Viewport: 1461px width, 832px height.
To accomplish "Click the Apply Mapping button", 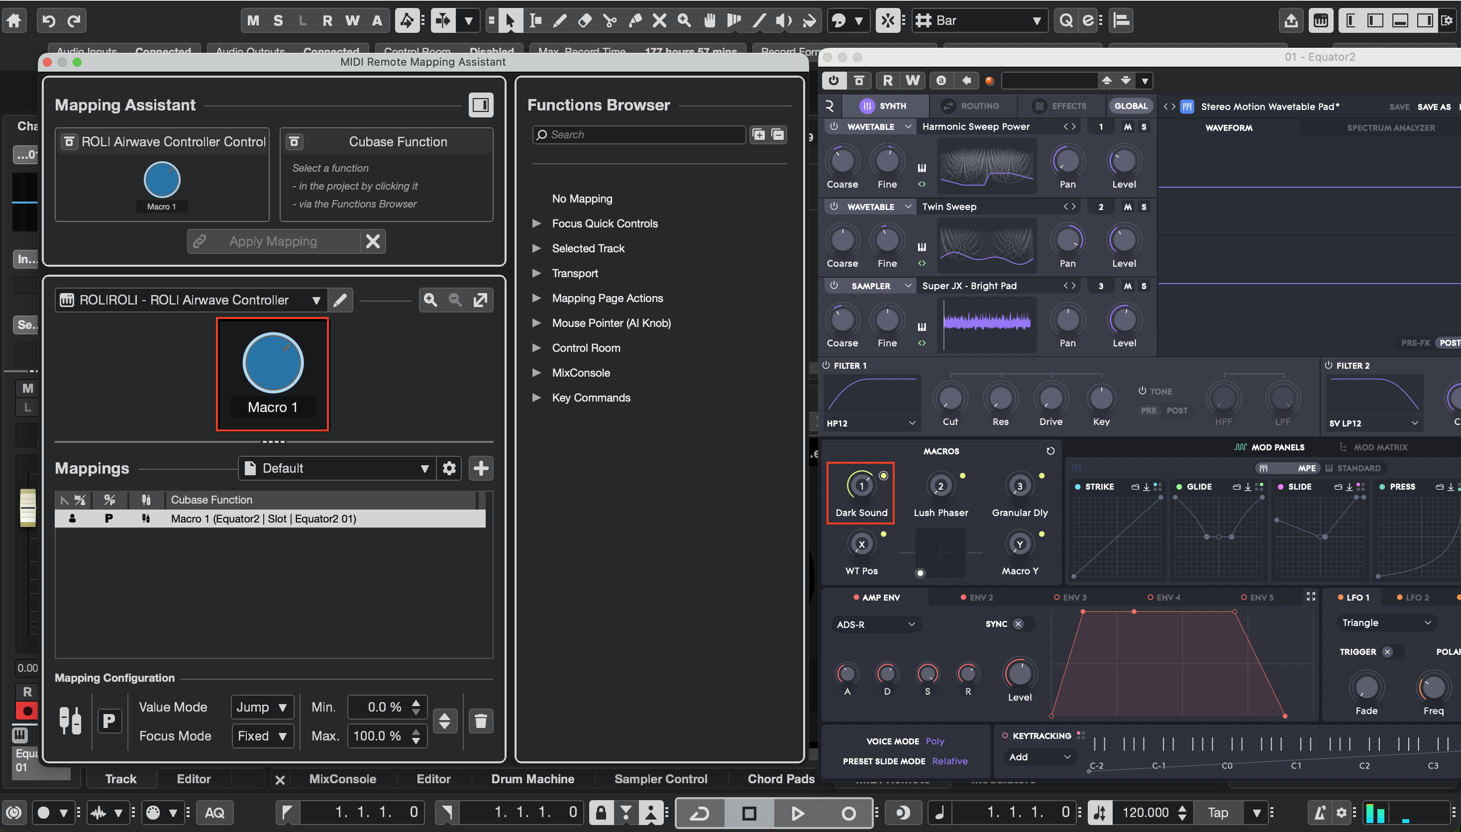I will point(273,241).
